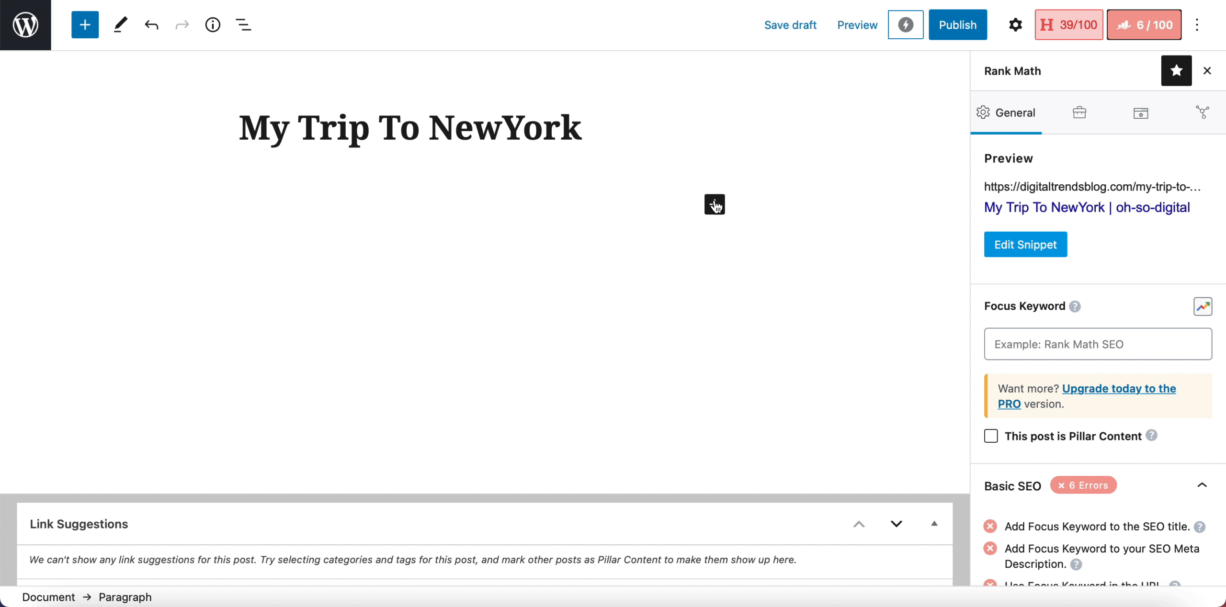The height and width of the screenshot is (607, 1226).
Task: Click the lightning bolt performance icon
Action: [906, 24]
